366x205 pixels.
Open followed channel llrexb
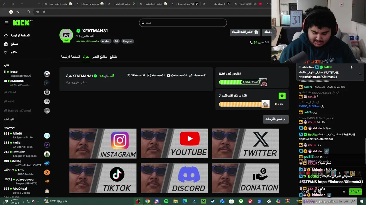coord(27,74)
